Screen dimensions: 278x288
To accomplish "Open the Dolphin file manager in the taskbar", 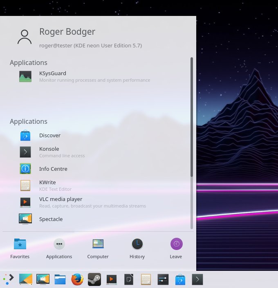I will pos(60,279).
